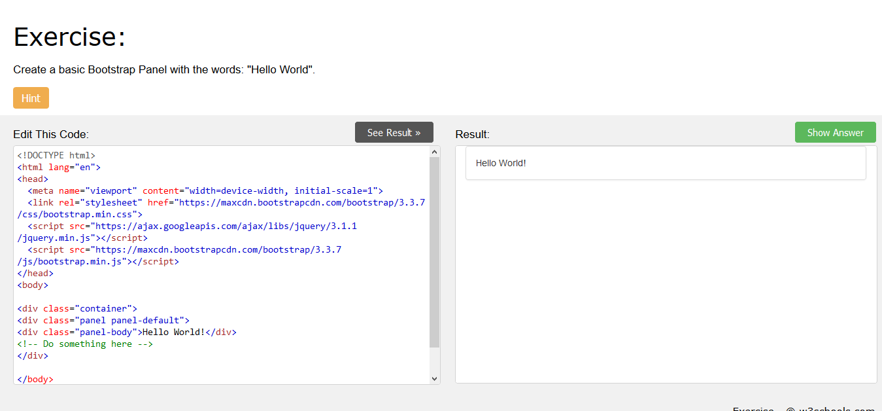Click the code editor vertical scrollbar thumb

tap(435, 252)
